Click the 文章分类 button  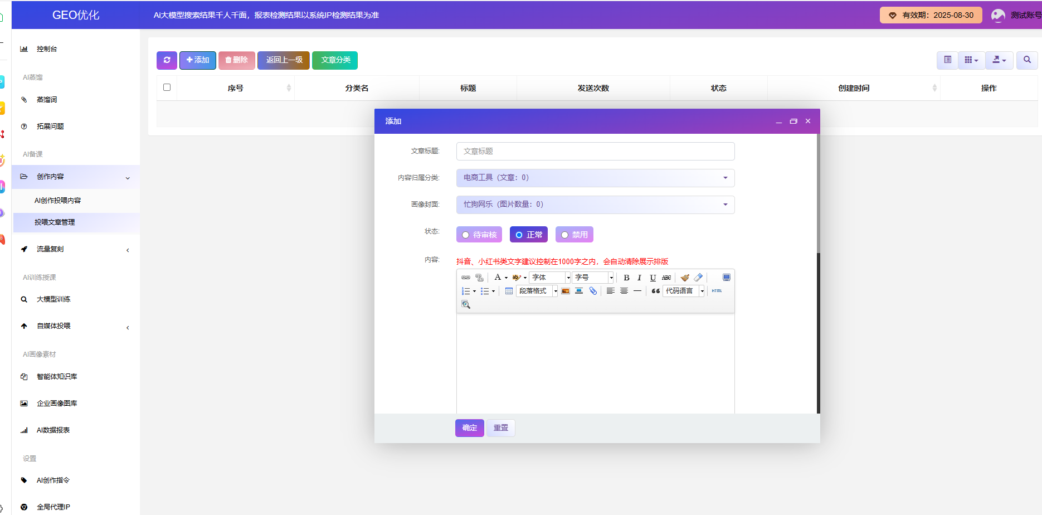(x=335, y=60)
